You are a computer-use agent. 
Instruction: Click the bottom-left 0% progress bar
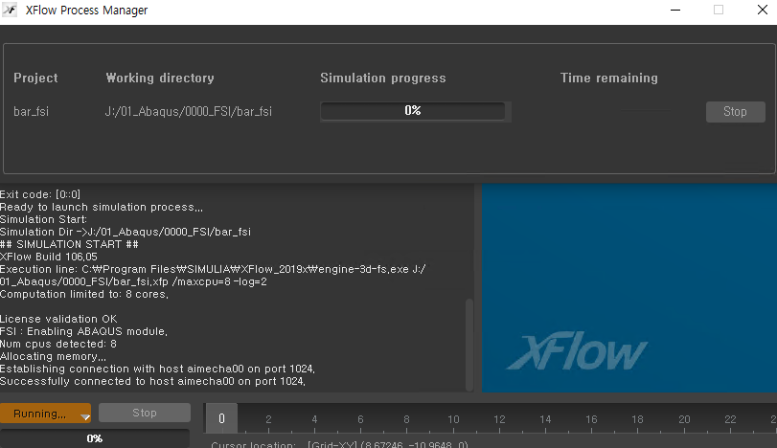[x=94, y=438]
